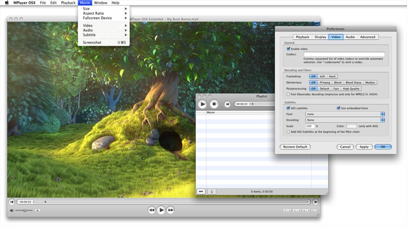Expand the Video submenu in Movie menu
The image size is (407, 226).
tap(104, 26)
